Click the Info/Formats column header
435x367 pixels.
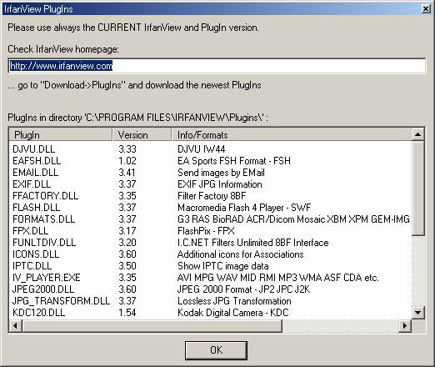click(x=292, y=135)
